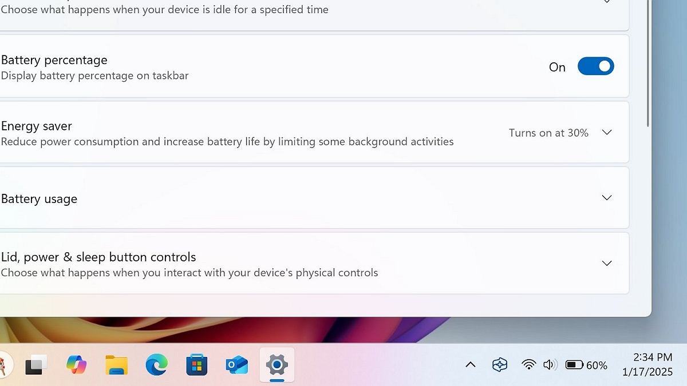687x386 pixels.
Task: Open Microsoft Store from taskbar
Action: 196,365
